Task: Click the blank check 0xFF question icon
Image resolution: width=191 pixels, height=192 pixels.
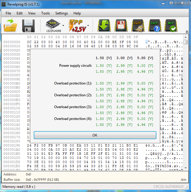Action: pos(154,26)
